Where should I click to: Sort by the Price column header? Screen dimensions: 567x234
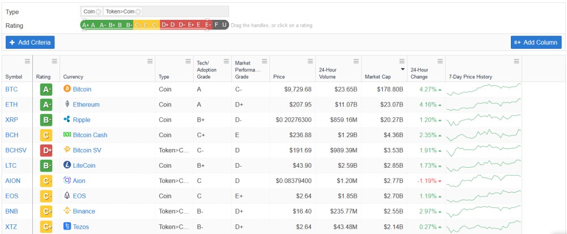click(279, 77)
